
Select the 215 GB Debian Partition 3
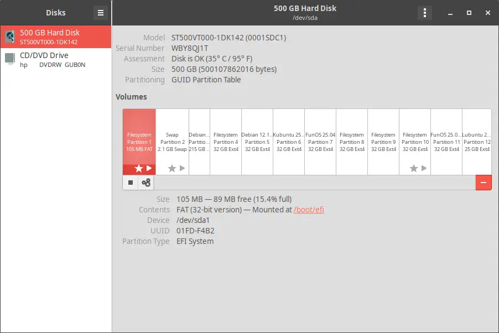[199, 142]
